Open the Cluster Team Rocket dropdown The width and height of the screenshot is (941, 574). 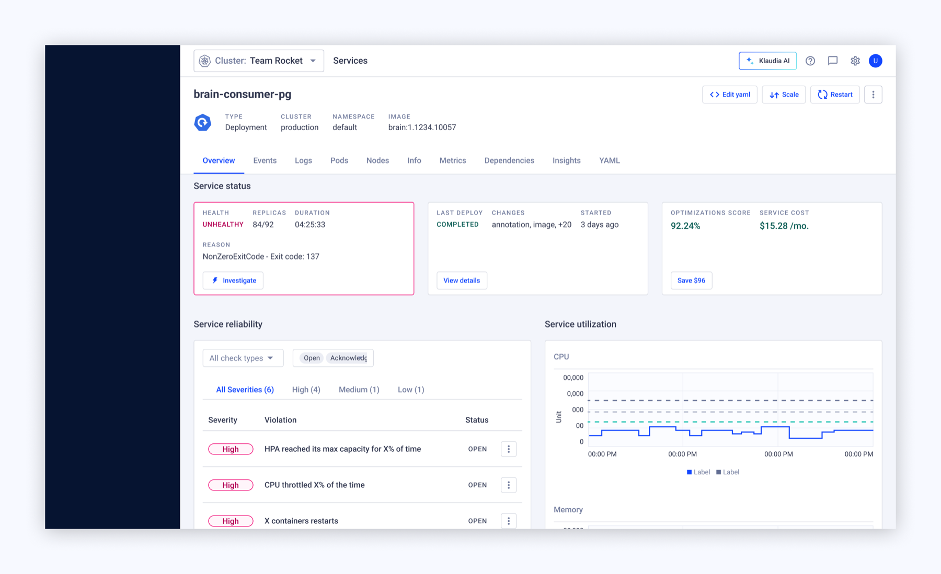tap(259, 61)
